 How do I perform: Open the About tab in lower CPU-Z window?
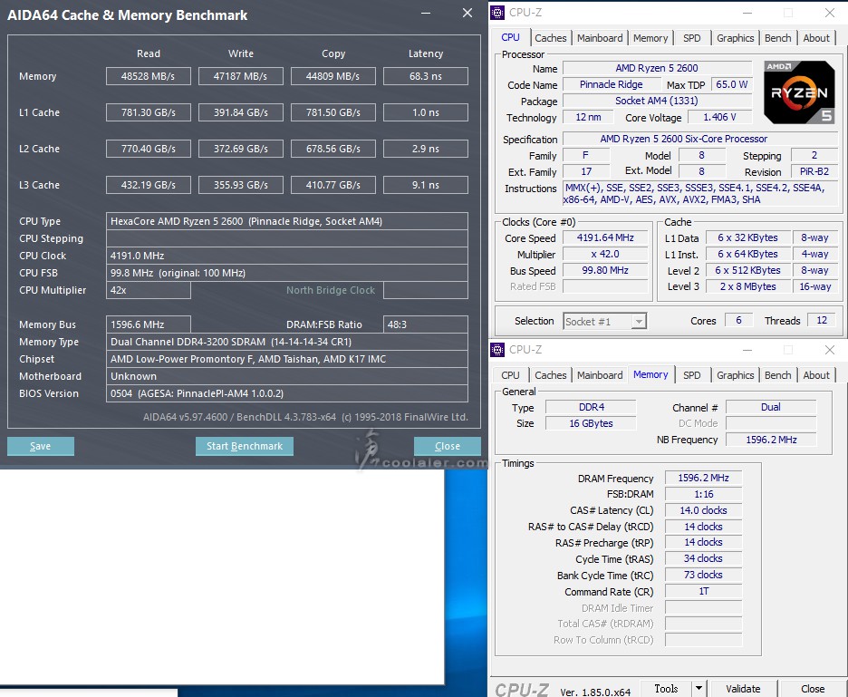click(816, 375)
